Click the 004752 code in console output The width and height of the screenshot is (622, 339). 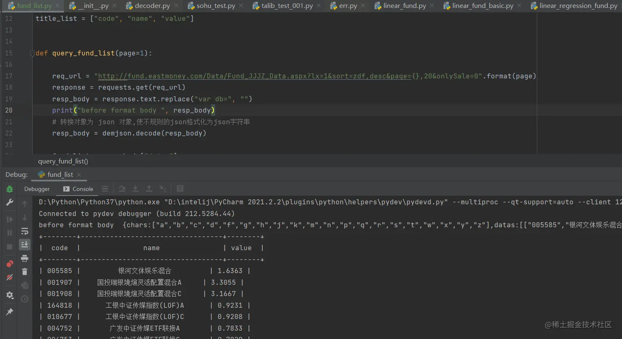point(59,329)
